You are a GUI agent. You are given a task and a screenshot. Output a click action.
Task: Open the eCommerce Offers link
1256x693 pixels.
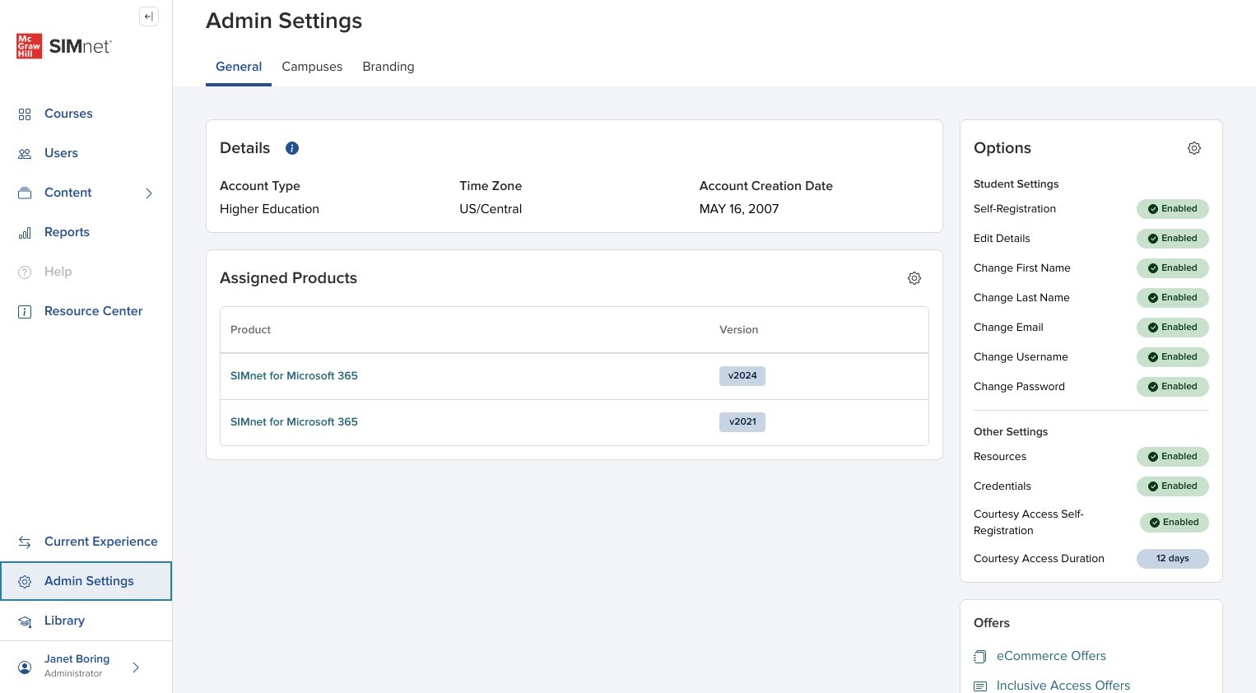coord(1051,656)
